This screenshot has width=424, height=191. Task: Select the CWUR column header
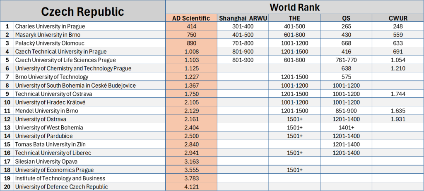click(x=397, y=18)
